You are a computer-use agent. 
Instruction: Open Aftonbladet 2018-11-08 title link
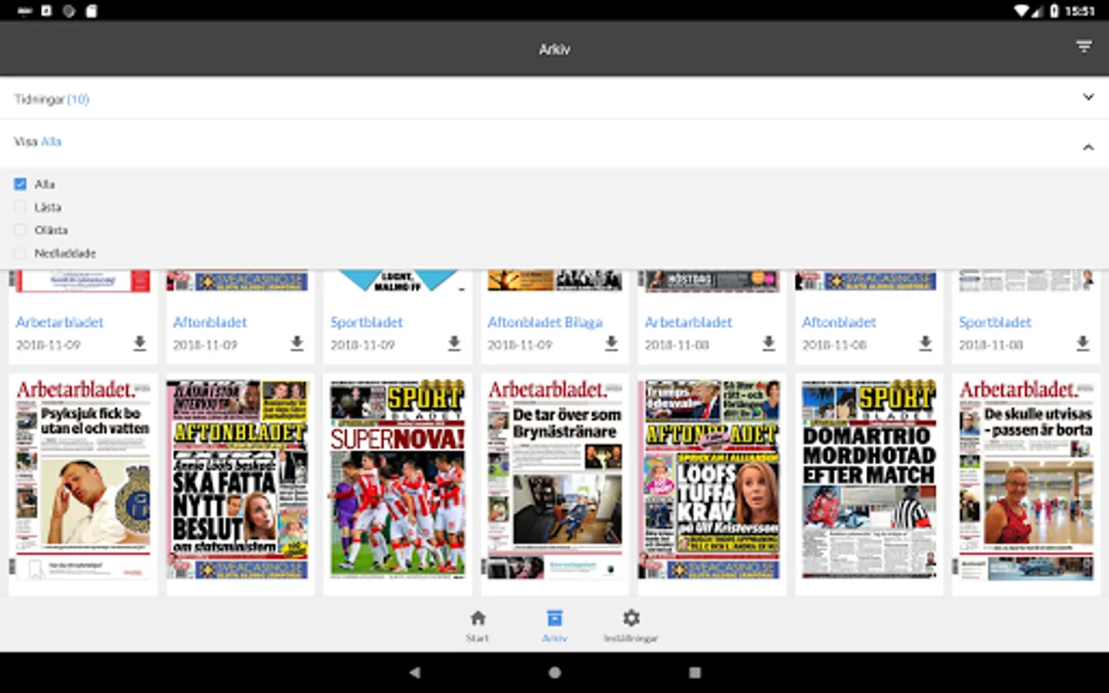[839, 323]
